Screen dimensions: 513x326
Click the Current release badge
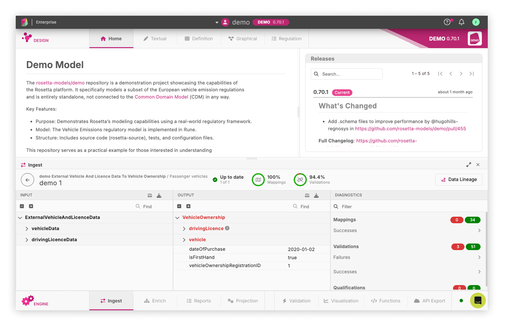pyautogui.click(x=342, y=92)
